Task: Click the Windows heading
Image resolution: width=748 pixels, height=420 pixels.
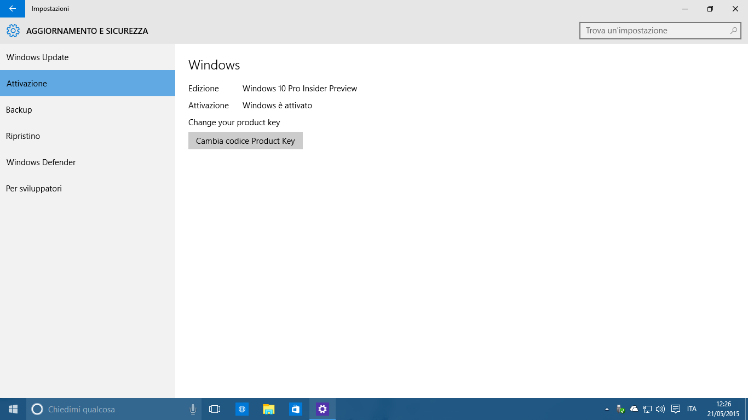Action: 214,65
